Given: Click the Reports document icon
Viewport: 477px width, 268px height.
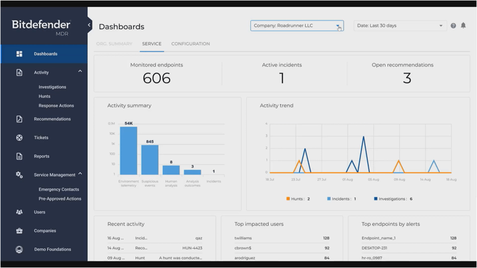Looking at the screenshot, I should (x=19, y=156).
